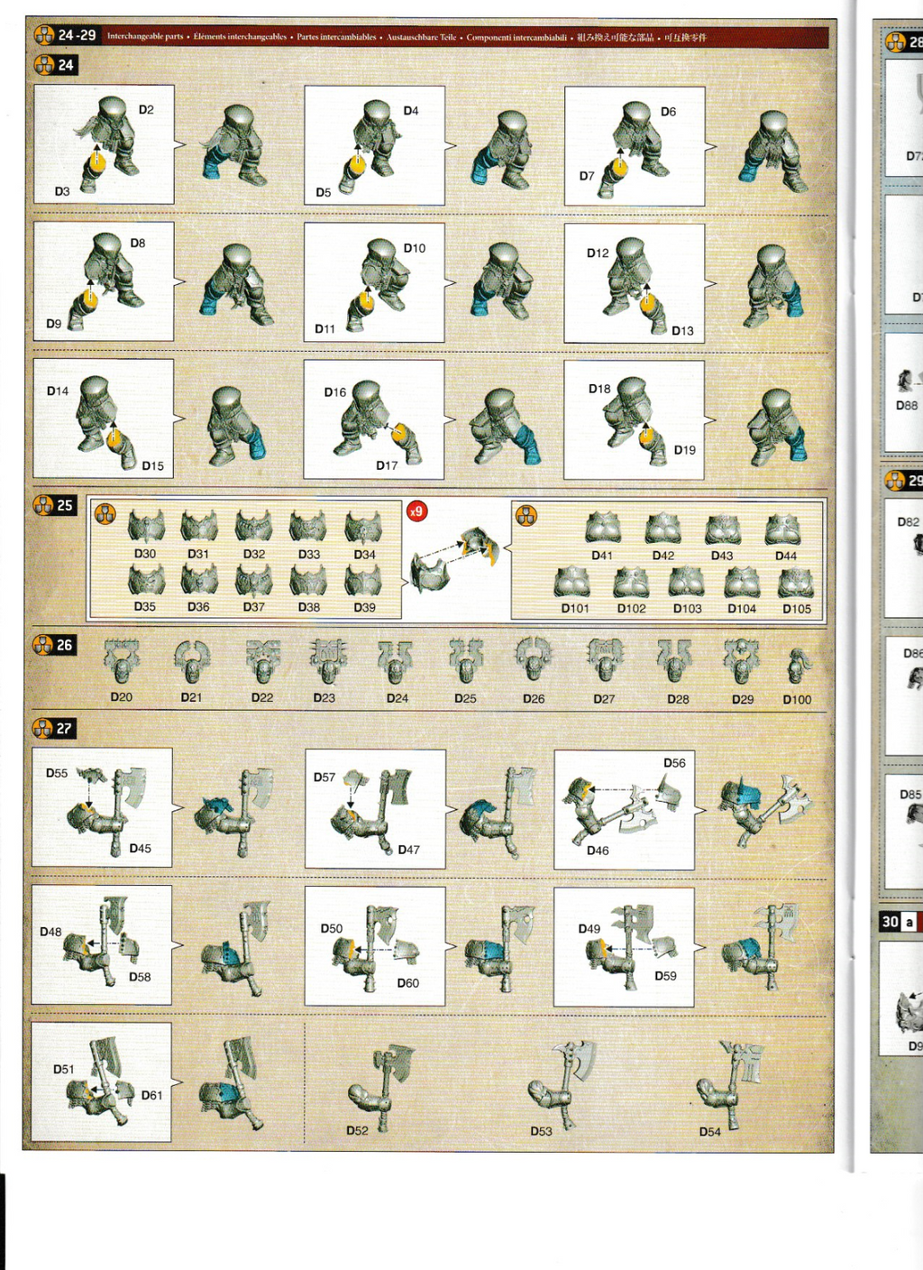Choose the D105 chest armor piece
923x1270 pixels.
click(796, 583)
